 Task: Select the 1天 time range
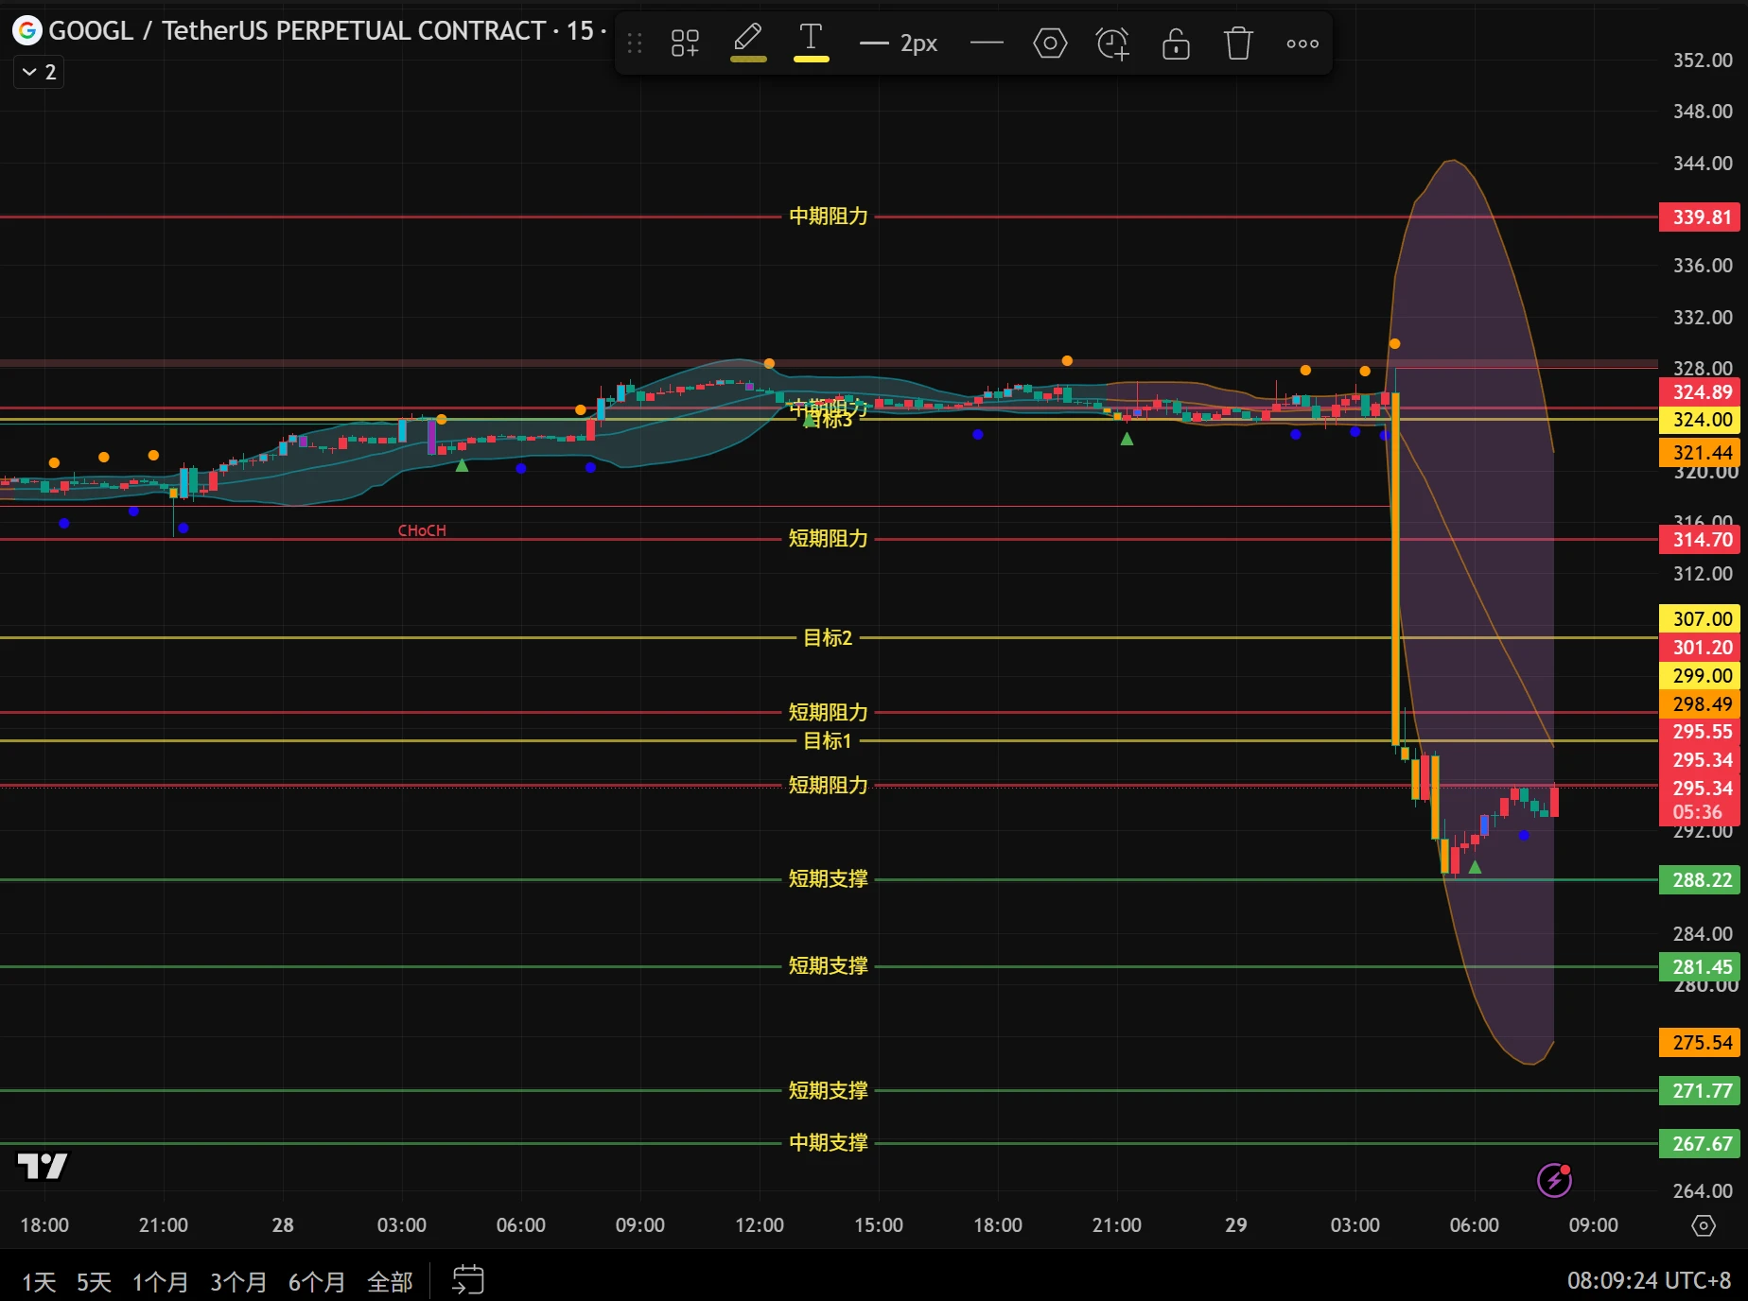(39, 1282)
